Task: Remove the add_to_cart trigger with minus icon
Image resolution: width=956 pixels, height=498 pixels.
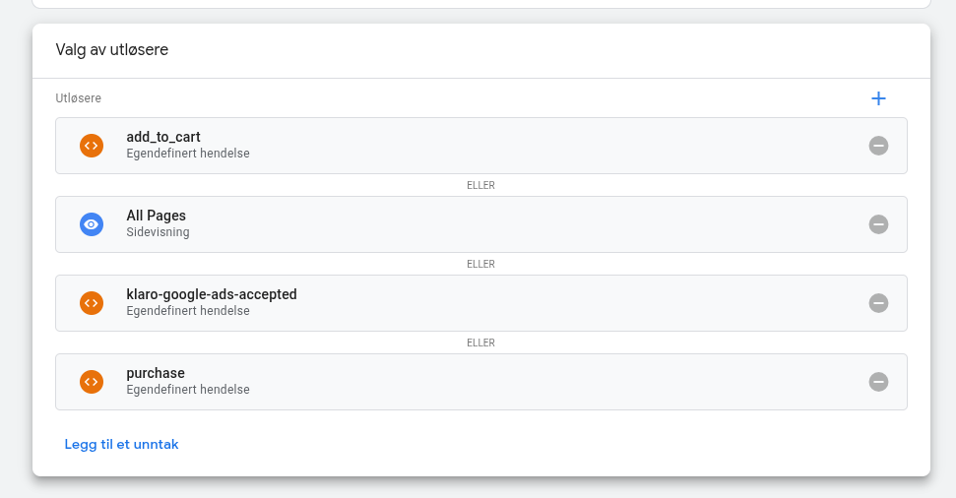Action: tap(878, 146)
